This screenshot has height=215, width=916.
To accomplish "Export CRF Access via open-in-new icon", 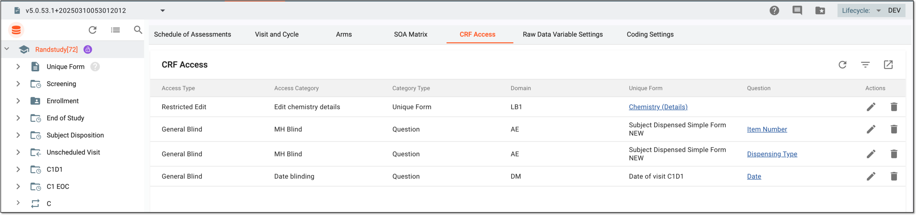I will (x=888, y=65).
